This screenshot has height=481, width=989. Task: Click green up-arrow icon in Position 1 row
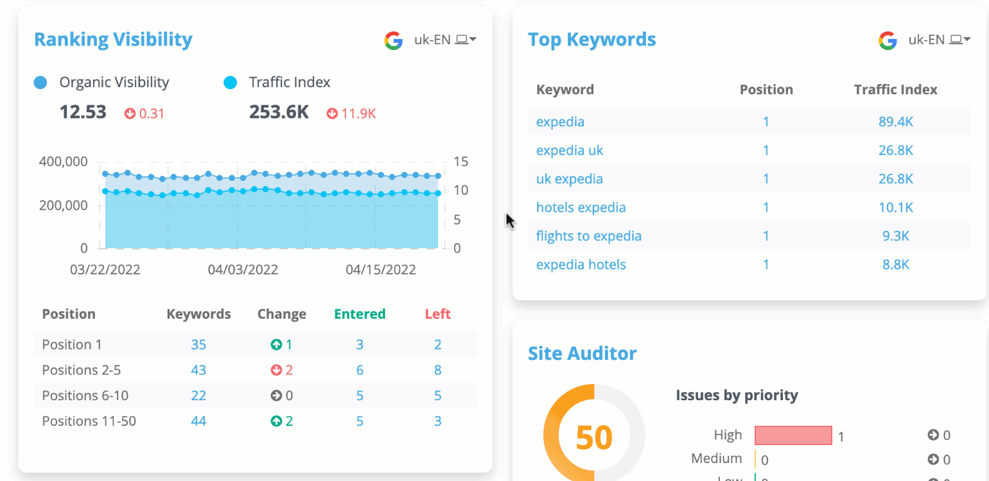click(276, 345)
